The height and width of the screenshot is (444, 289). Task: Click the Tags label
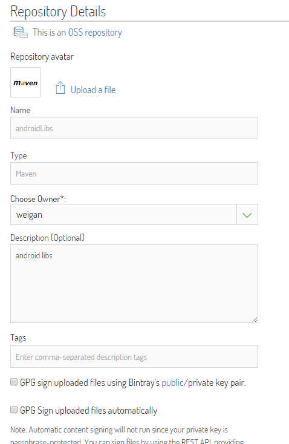pos(18,338)
